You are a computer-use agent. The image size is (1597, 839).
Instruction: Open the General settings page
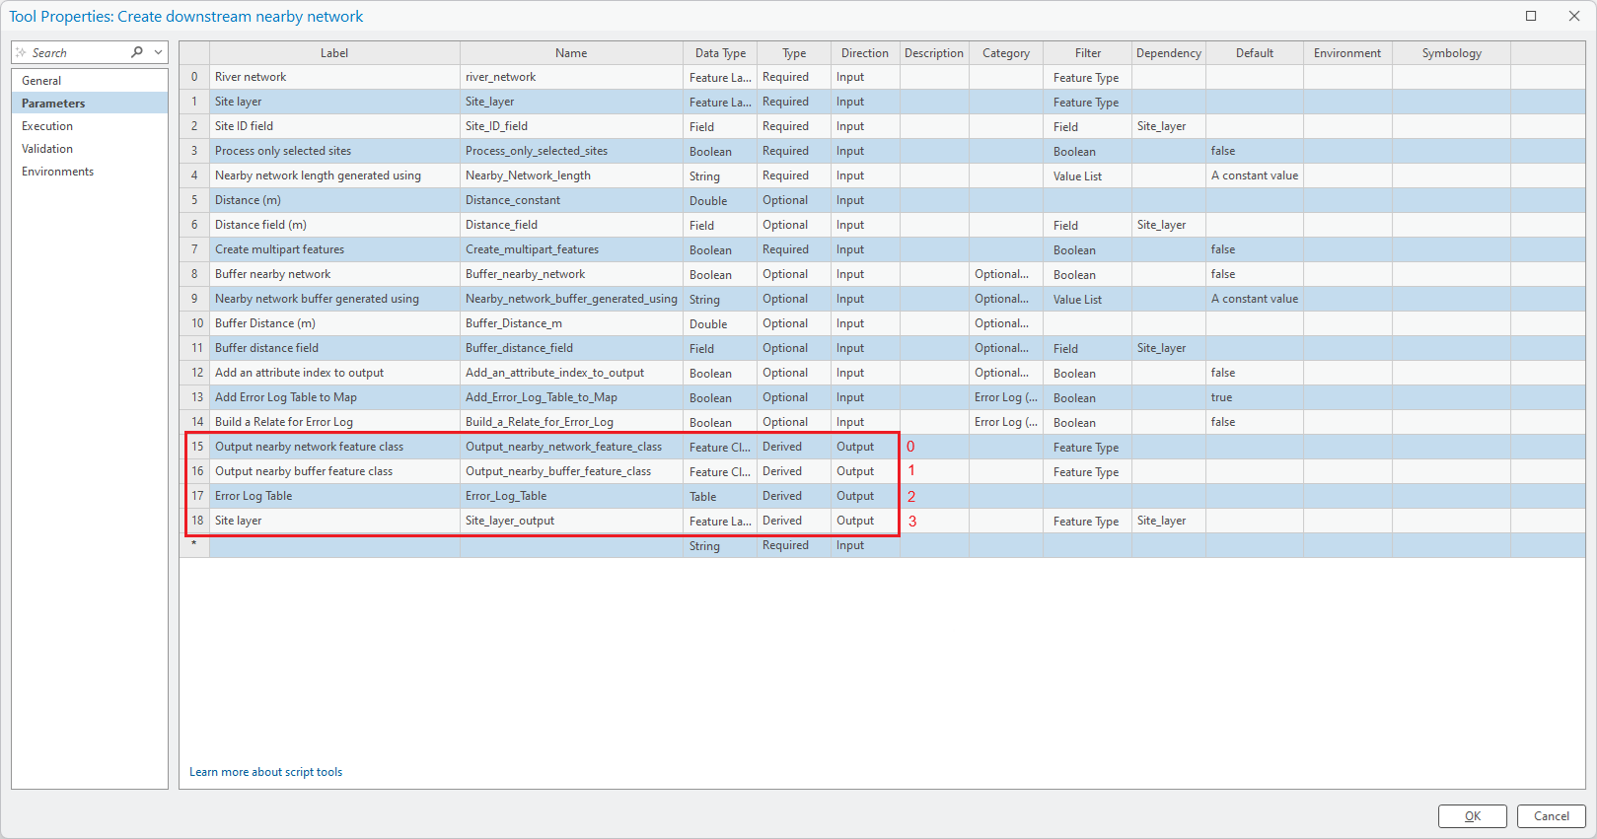(x=41, y=81)
